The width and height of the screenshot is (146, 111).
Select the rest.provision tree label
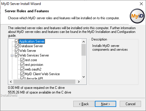click(34, 65)
